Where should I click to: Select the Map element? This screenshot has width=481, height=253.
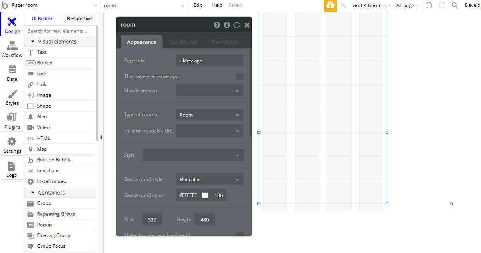click(x=60, y=149)
